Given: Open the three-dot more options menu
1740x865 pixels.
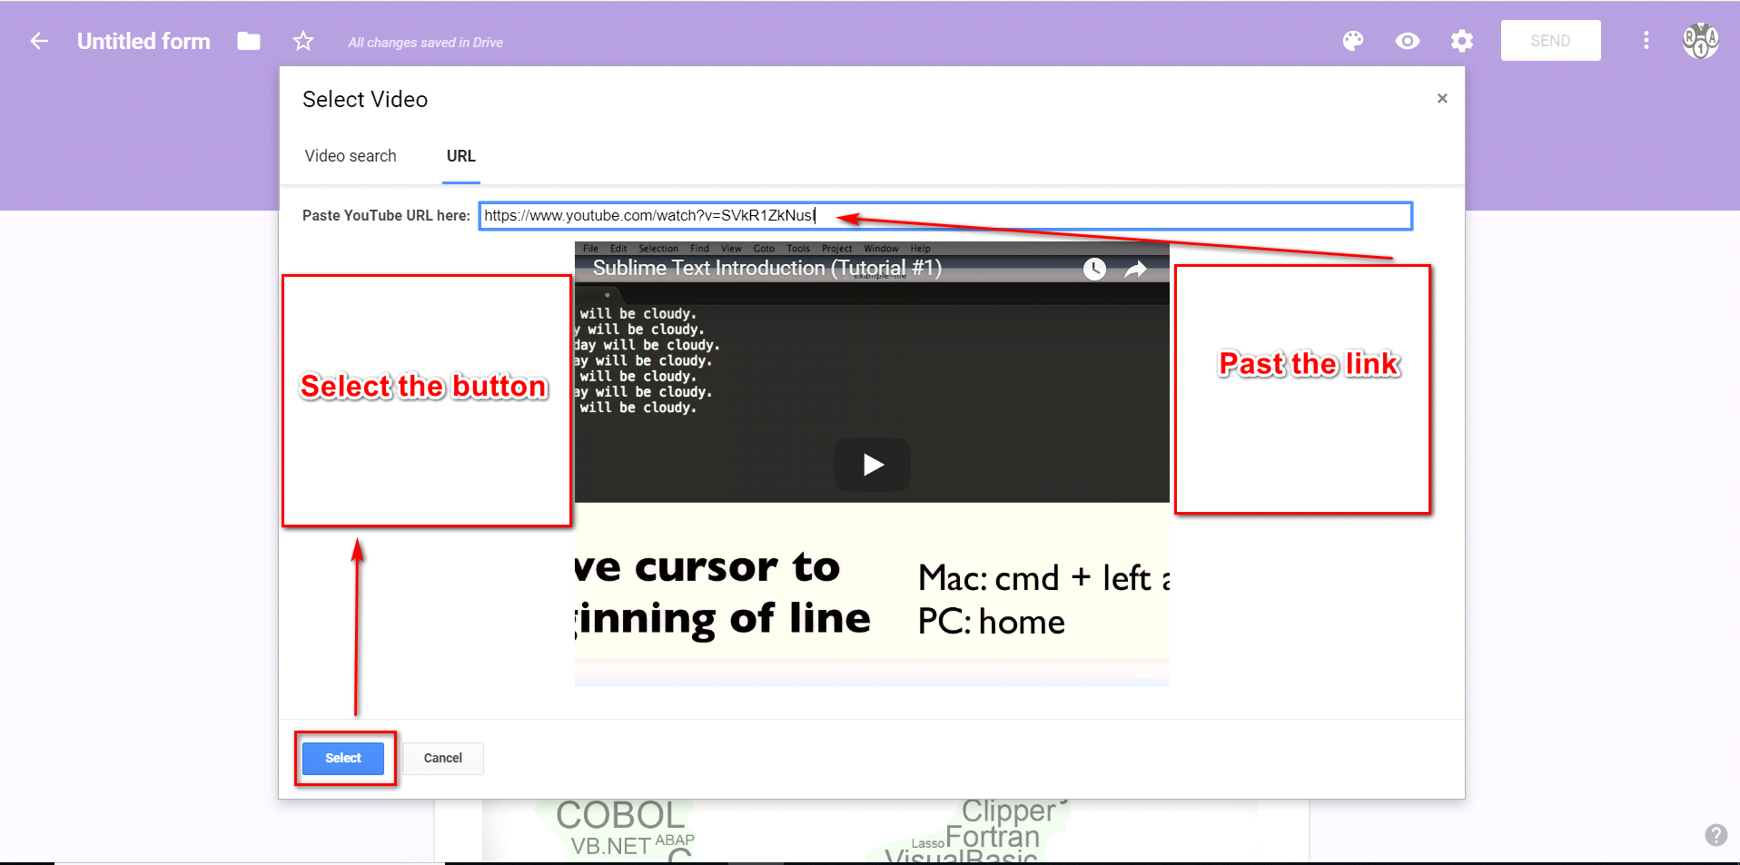Looking at the screenshot, I should [1646, 41].
